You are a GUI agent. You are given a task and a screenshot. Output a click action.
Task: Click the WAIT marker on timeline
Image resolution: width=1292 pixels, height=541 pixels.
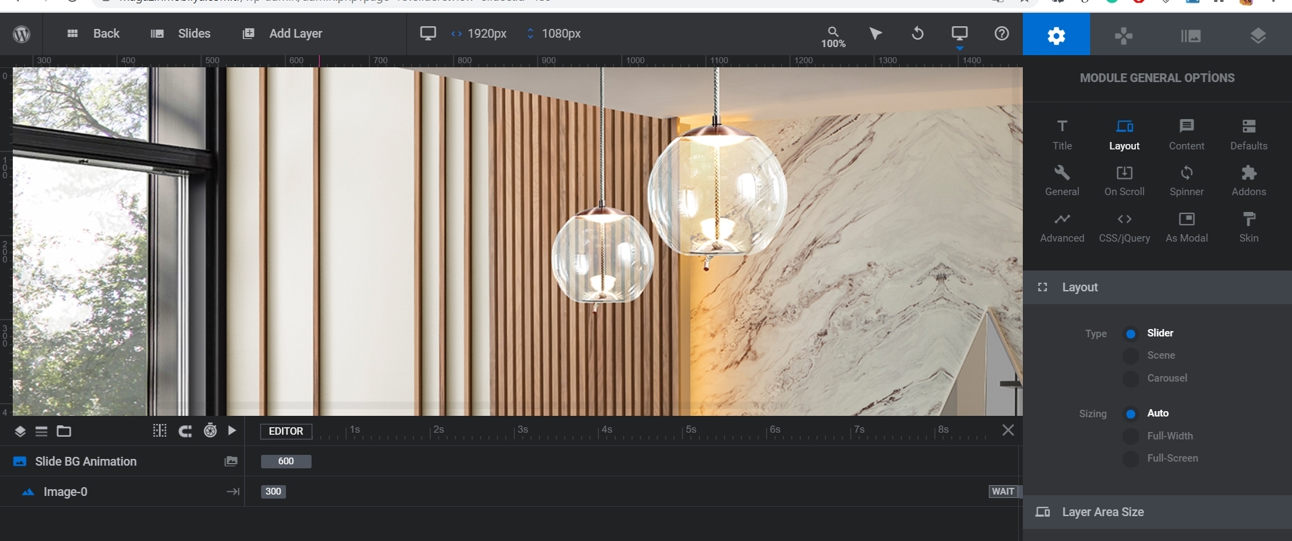(1003, 492)
